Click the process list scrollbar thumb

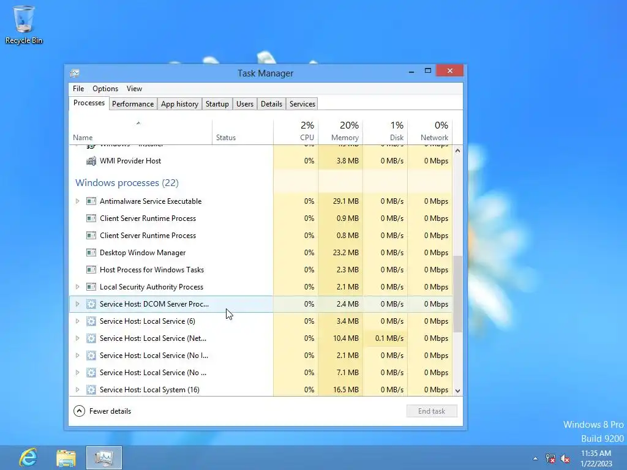458,294
